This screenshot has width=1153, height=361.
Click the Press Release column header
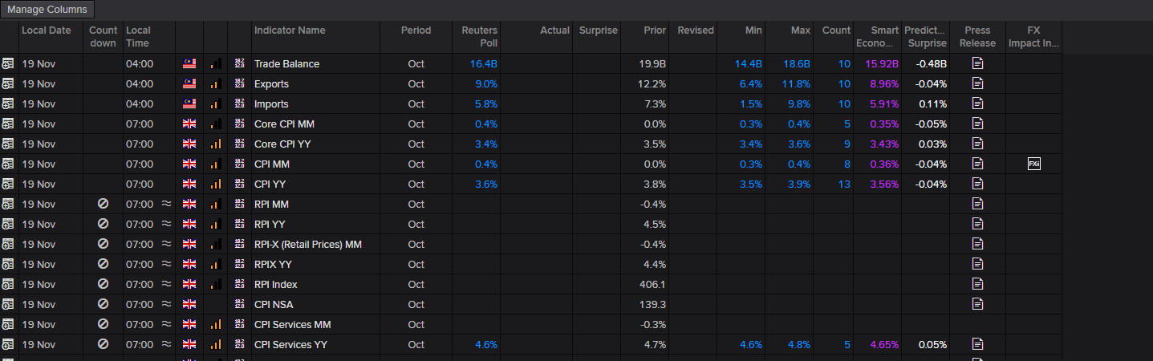pos(977,36)
